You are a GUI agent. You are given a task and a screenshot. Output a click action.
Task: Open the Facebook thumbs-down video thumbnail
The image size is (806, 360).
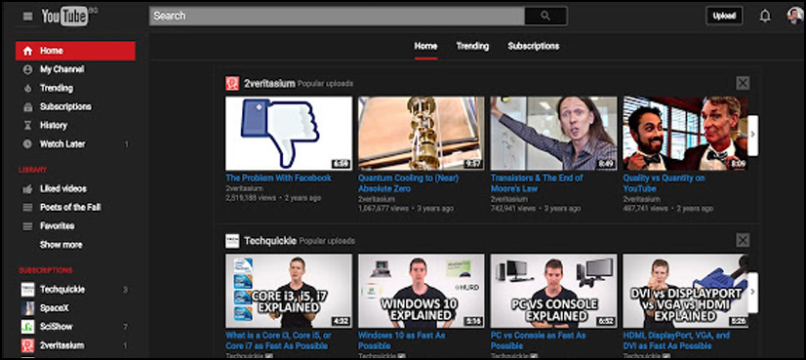click(x=289, y=134)
